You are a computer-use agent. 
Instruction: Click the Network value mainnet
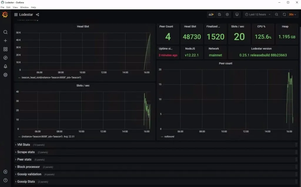point(215,55)
